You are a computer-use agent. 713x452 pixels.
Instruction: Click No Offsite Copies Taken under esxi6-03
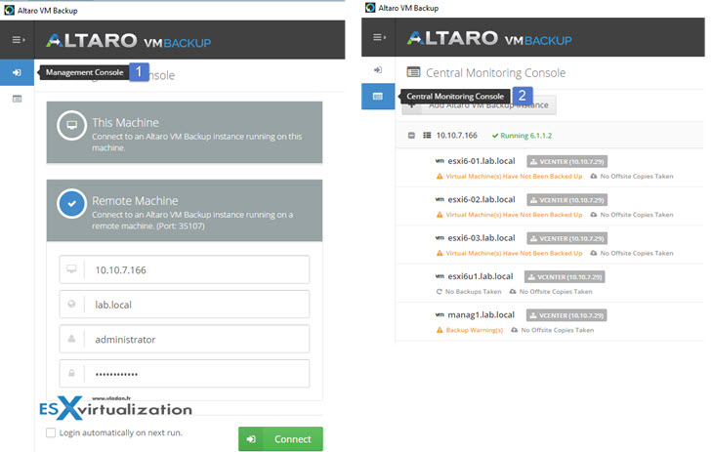click(x=632, y=253)
